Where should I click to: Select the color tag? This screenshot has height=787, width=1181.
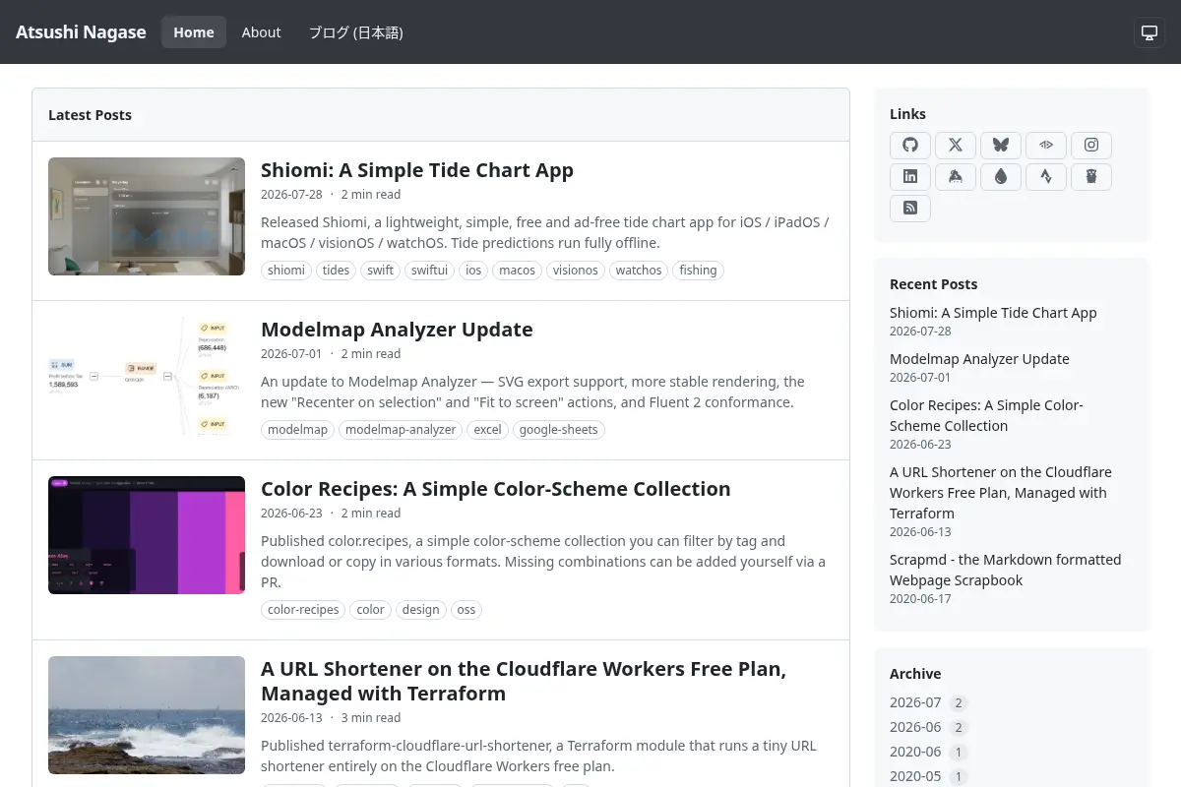(370, 610)
